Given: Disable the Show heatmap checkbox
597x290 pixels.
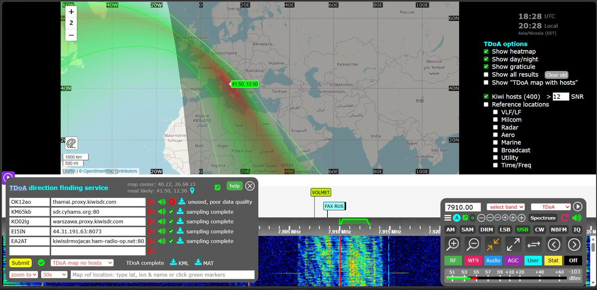Looking at the screenshot, I should (486, 51).
